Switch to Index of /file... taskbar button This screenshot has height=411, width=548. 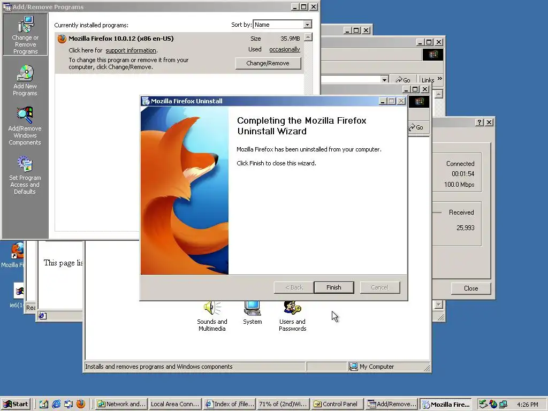(230, 404)
